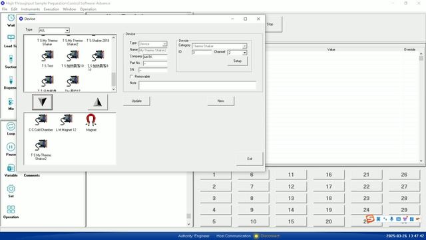Open the Edit menu

14,9
